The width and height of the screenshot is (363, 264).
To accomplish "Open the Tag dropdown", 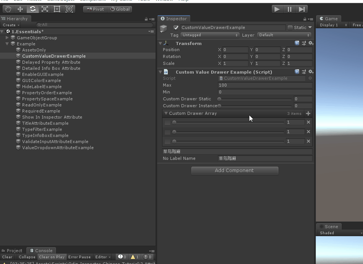I will 210,35.
